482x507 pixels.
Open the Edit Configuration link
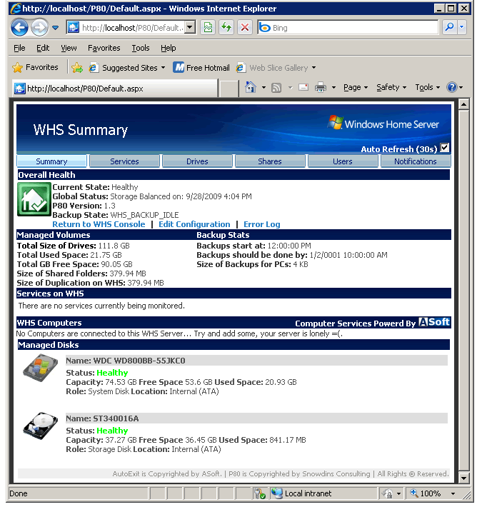(x=194, y=224)
